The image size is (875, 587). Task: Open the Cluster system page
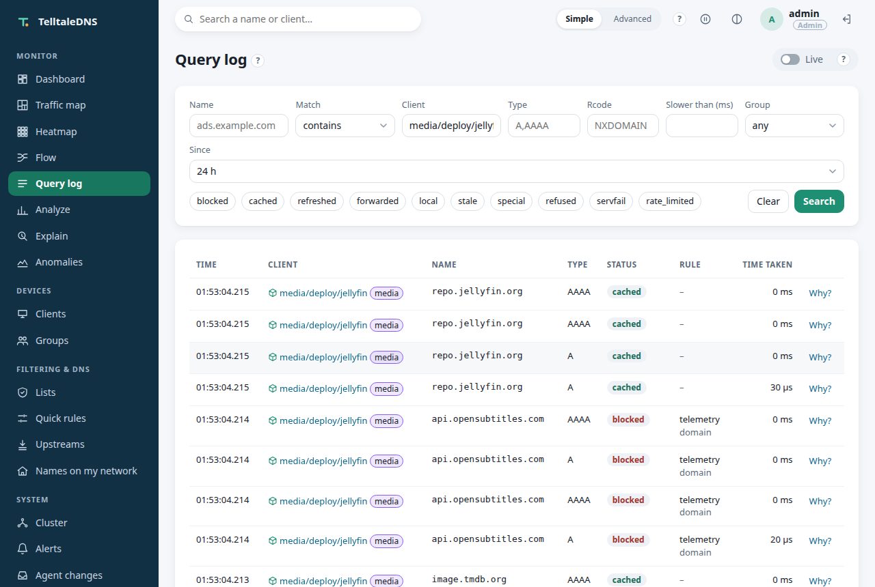point(79,523)
